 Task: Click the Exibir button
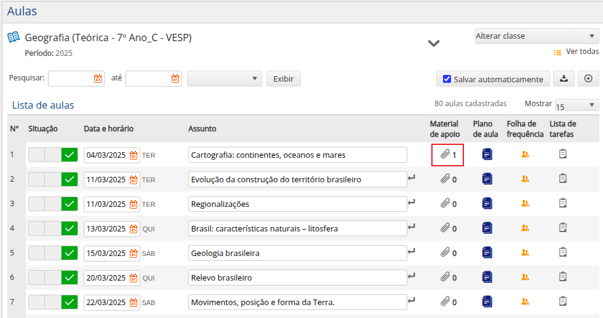pyautogui.click(x=283, y=79)
